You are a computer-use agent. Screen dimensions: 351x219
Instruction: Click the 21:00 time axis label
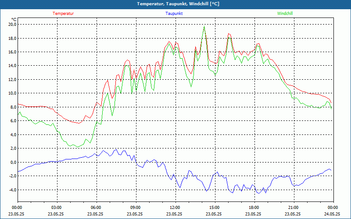coord(294,208)
